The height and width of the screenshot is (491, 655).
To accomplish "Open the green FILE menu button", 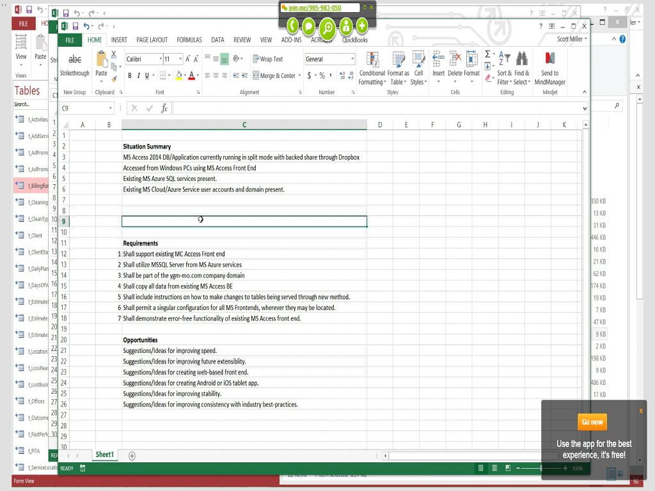I will pos(70,40).
